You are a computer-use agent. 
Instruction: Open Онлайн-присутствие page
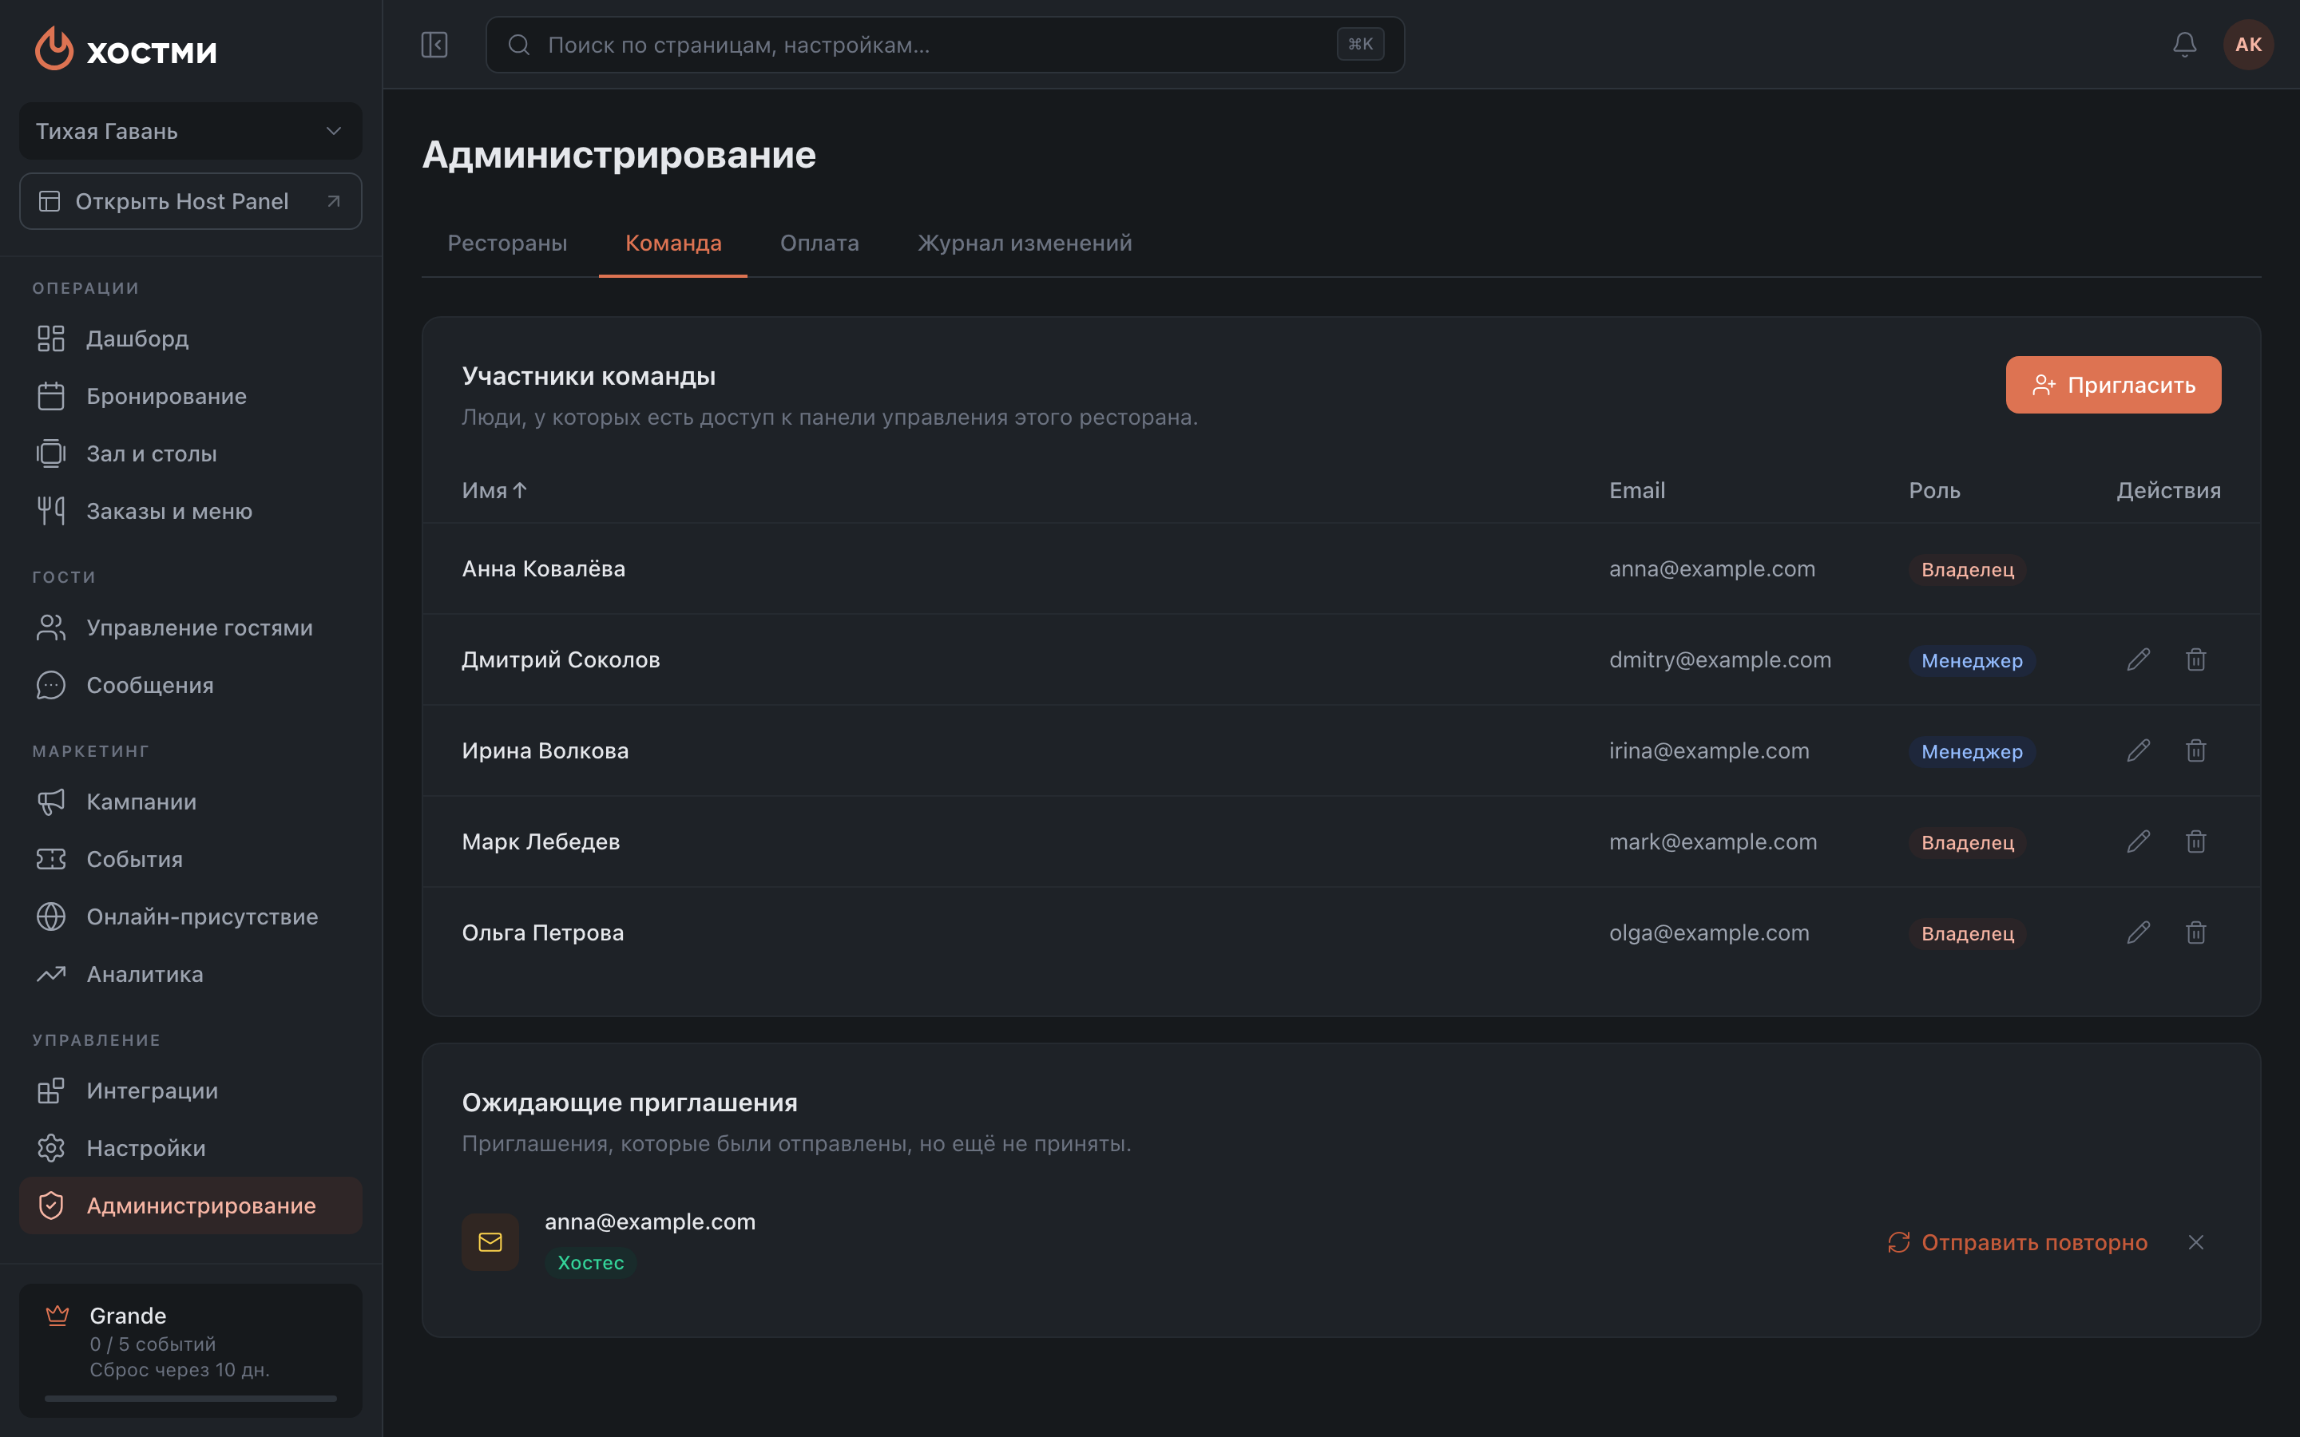click(190, 916)
